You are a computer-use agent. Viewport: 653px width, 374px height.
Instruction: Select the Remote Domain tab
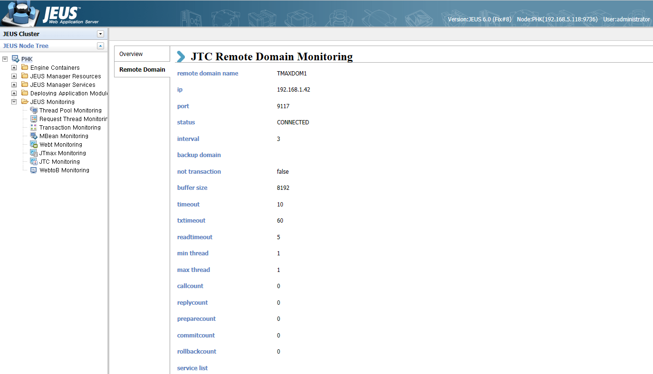(x=142, y=69)
